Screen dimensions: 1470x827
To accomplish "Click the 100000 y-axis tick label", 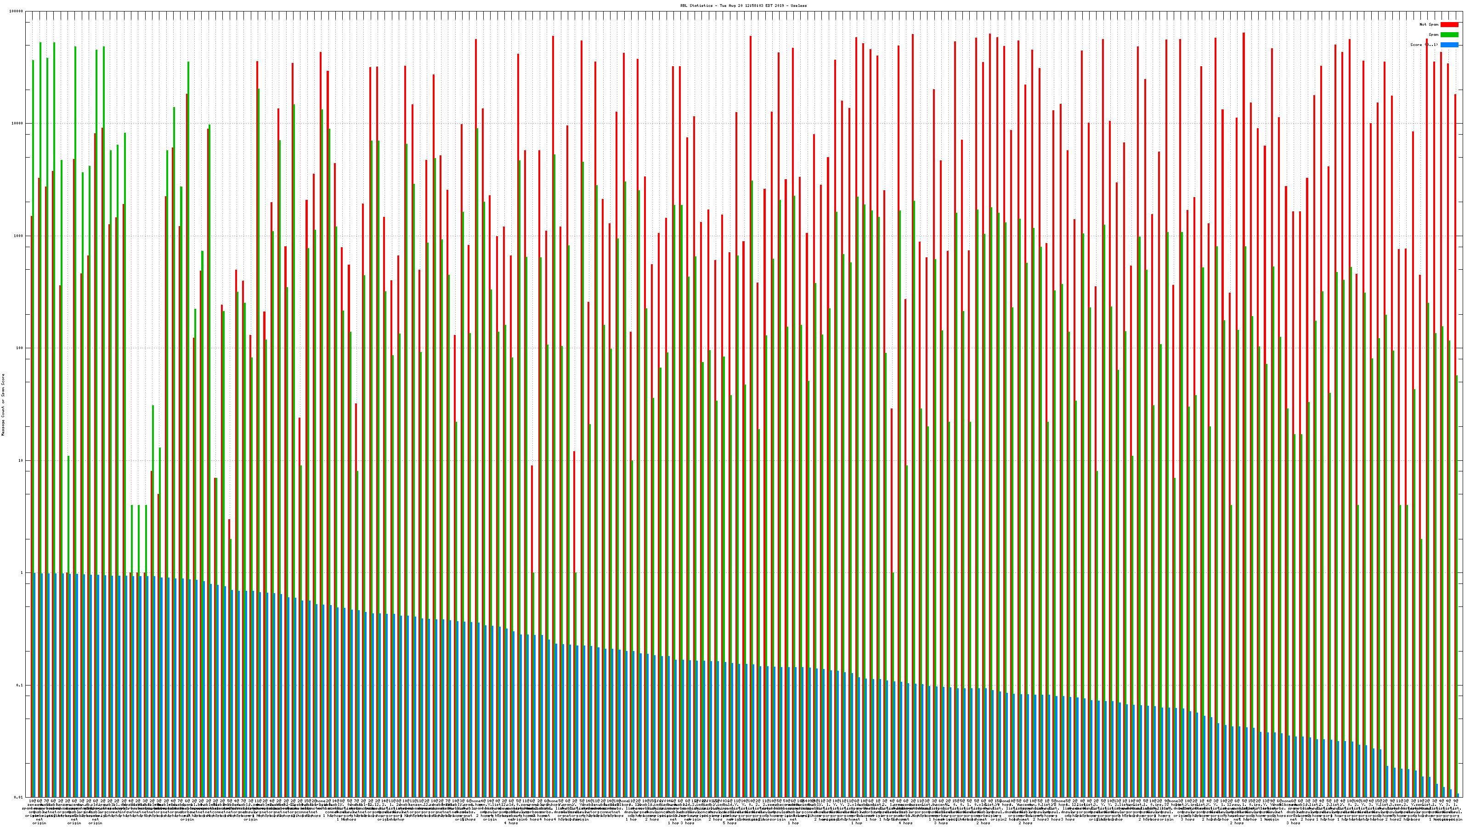I will click(x=17, y=11).
